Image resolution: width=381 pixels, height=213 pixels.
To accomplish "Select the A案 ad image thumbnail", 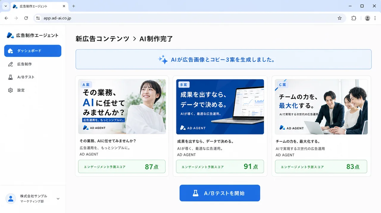I will pos(122,106).
